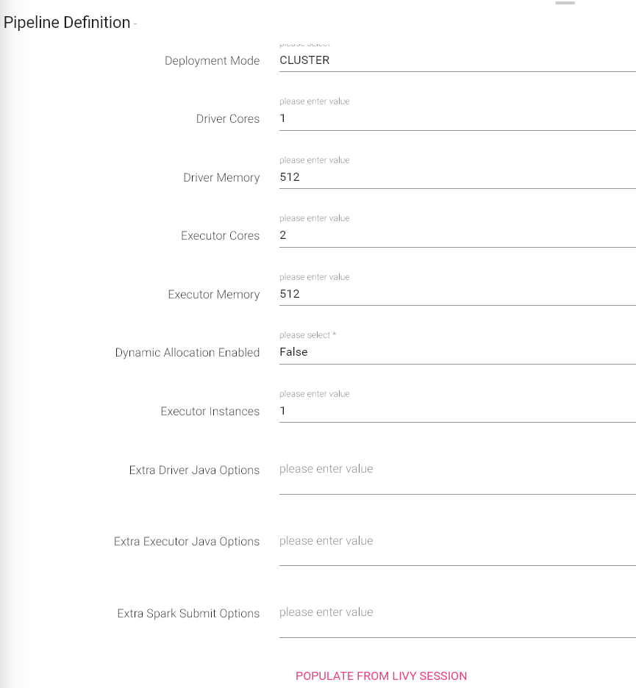
Task: Click the Extra Spark Submit Options label
Action: coord(188,614)
